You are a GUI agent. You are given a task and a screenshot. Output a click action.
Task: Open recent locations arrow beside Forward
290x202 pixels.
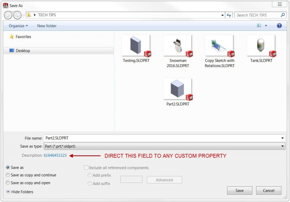click(x=24, y=15)
